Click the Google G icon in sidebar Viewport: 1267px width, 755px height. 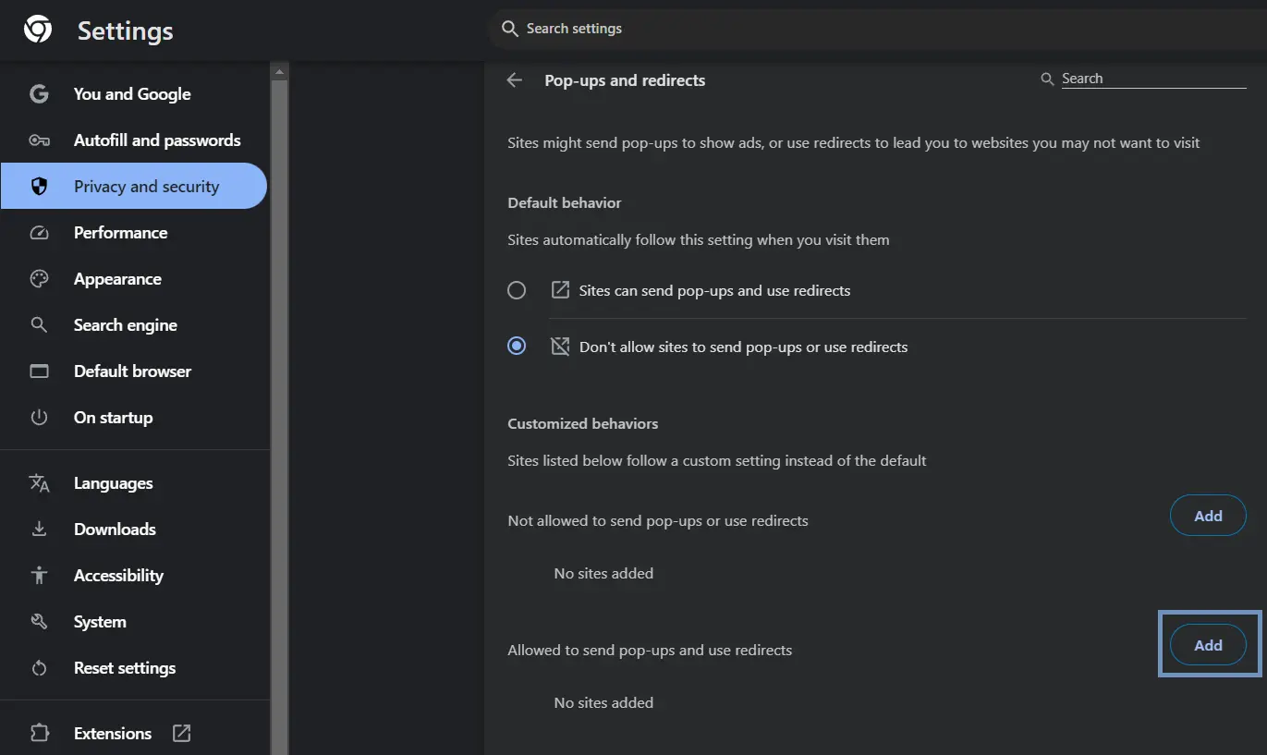(x=39, y=94)
